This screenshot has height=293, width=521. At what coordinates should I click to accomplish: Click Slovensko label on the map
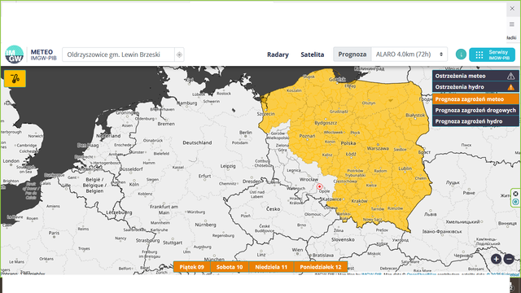[x=343, y=239]
